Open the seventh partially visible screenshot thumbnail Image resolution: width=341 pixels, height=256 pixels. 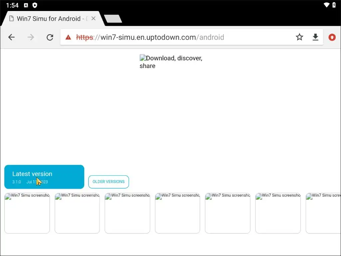pos(323,213)
